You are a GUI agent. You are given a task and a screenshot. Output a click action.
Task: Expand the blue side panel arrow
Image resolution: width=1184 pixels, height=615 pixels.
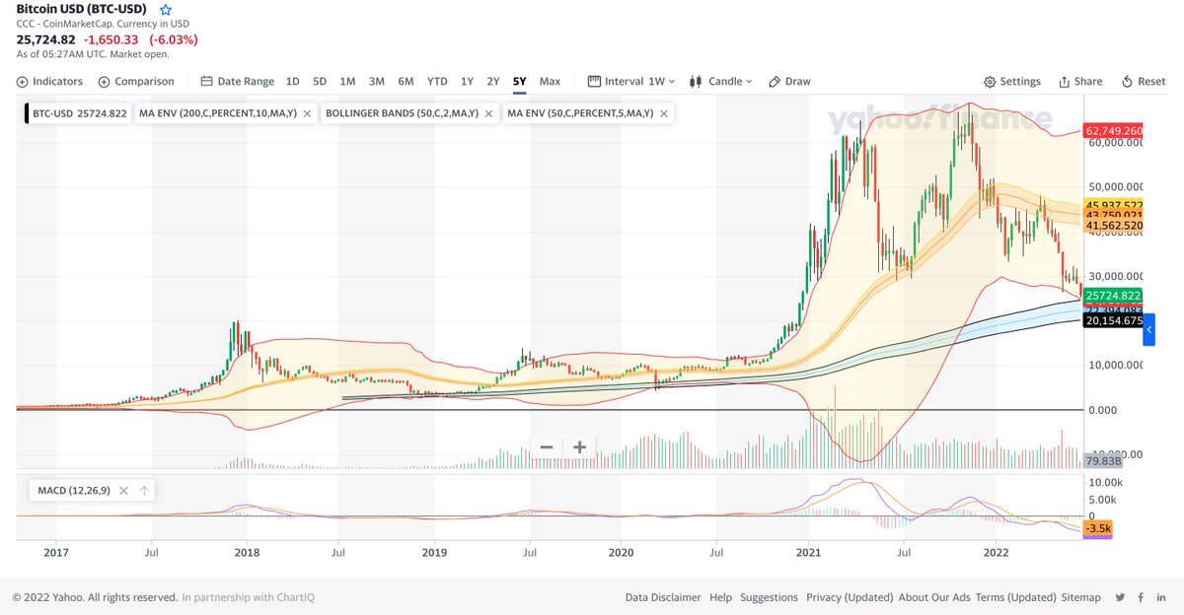coord(1148,328)
